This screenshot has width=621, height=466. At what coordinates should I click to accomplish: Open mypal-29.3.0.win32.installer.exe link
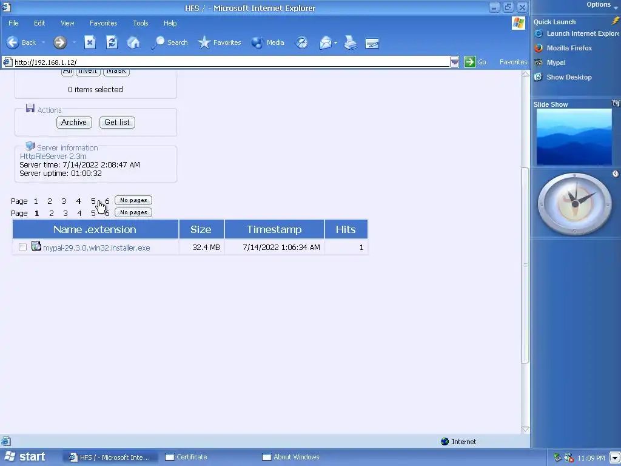(96, 248)
